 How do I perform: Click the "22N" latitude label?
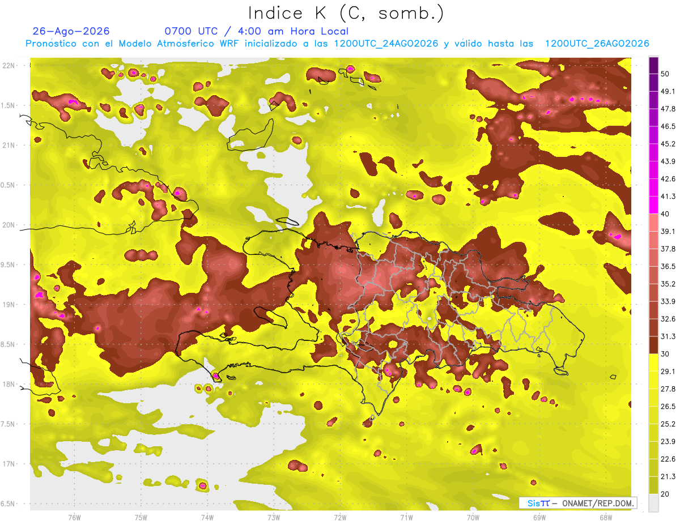click(8, 66)
